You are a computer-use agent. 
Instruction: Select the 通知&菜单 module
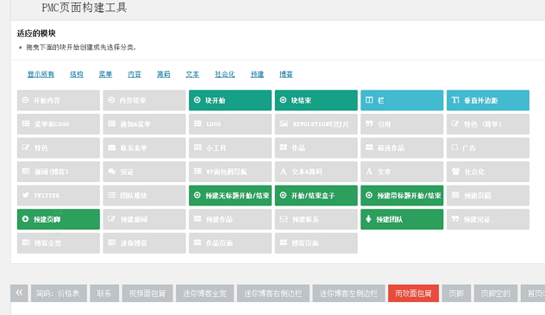144,124
